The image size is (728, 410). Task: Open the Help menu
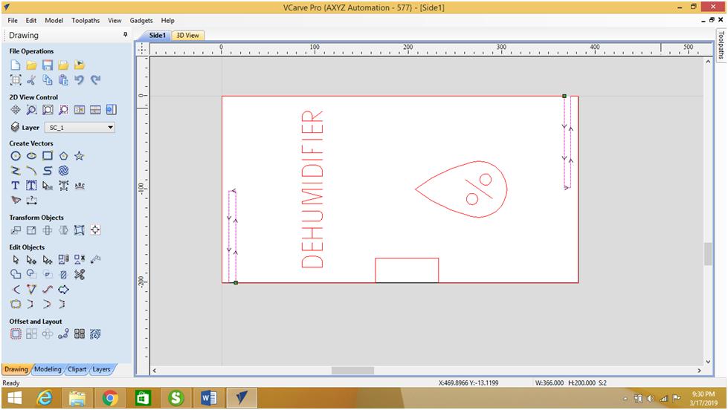[x=167, y=20]
